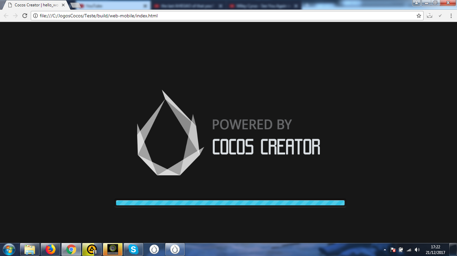Click the extension icon left of the checkmark
Screen dimensions: 457x256
click(430, 16)
